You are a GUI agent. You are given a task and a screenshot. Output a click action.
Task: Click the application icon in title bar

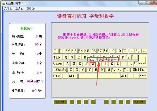(4, 3)
